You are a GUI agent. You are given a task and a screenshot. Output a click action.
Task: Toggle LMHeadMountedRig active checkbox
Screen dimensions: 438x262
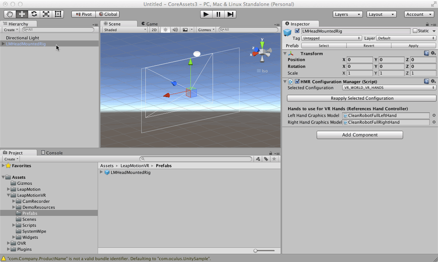297,31
